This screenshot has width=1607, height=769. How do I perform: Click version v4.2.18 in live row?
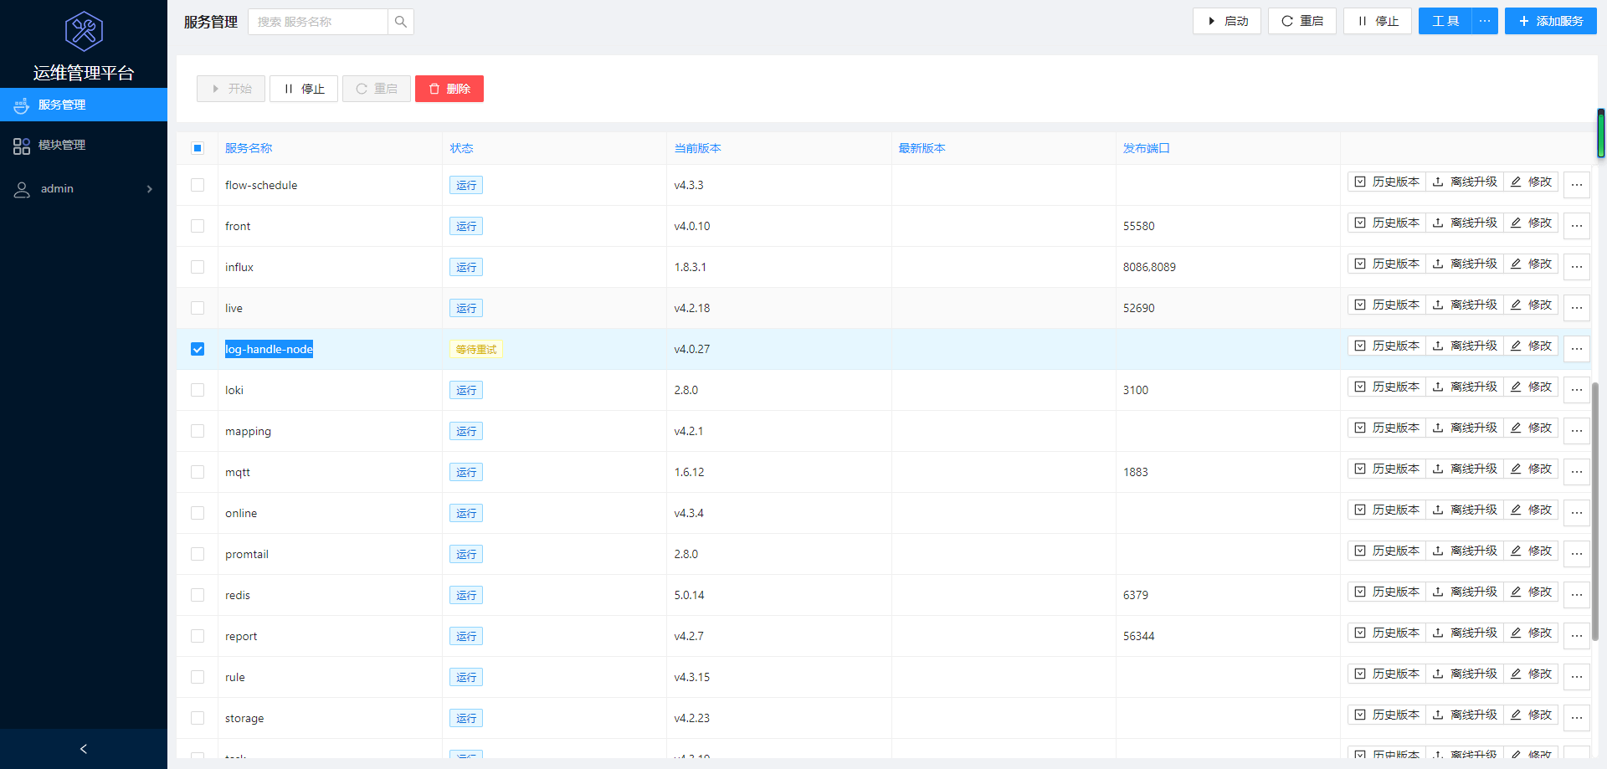tap(692, 308)
